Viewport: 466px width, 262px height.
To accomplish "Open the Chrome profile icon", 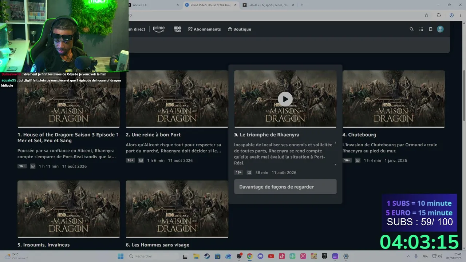I will tap(451, 15).
